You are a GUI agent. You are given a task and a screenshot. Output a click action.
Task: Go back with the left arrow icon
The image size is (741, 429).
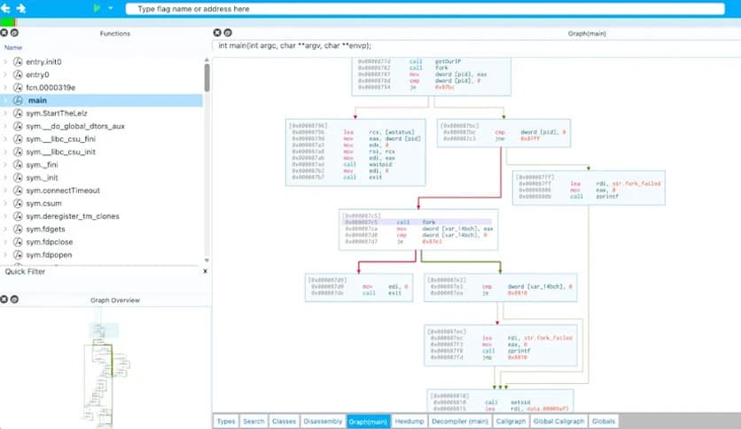point(5,8)
